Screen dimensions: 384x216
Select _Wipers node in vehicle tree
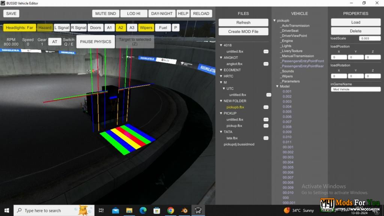[x=286, y=76]
